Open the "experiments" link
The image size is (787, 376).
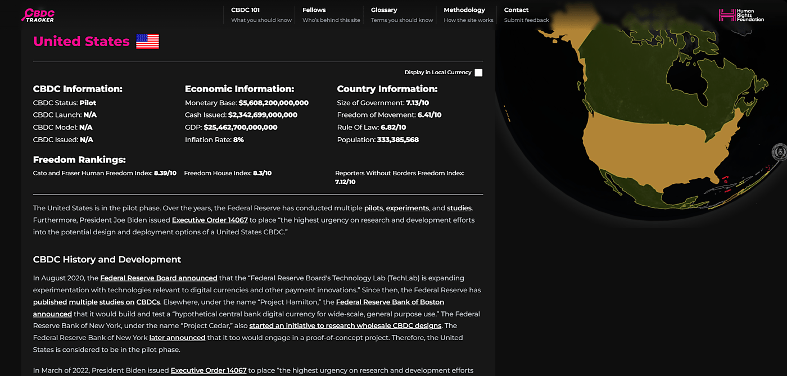click(407, 208)
